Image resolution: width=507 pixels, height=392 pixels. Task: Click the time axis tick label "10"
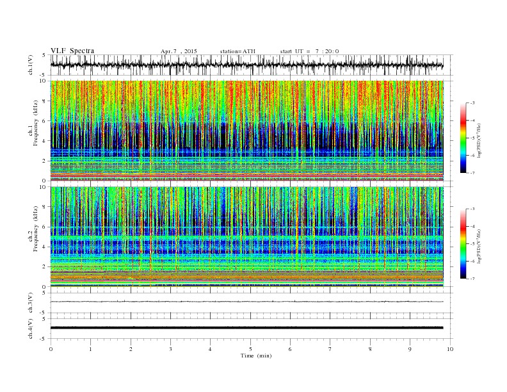click(x=450, y=349)
